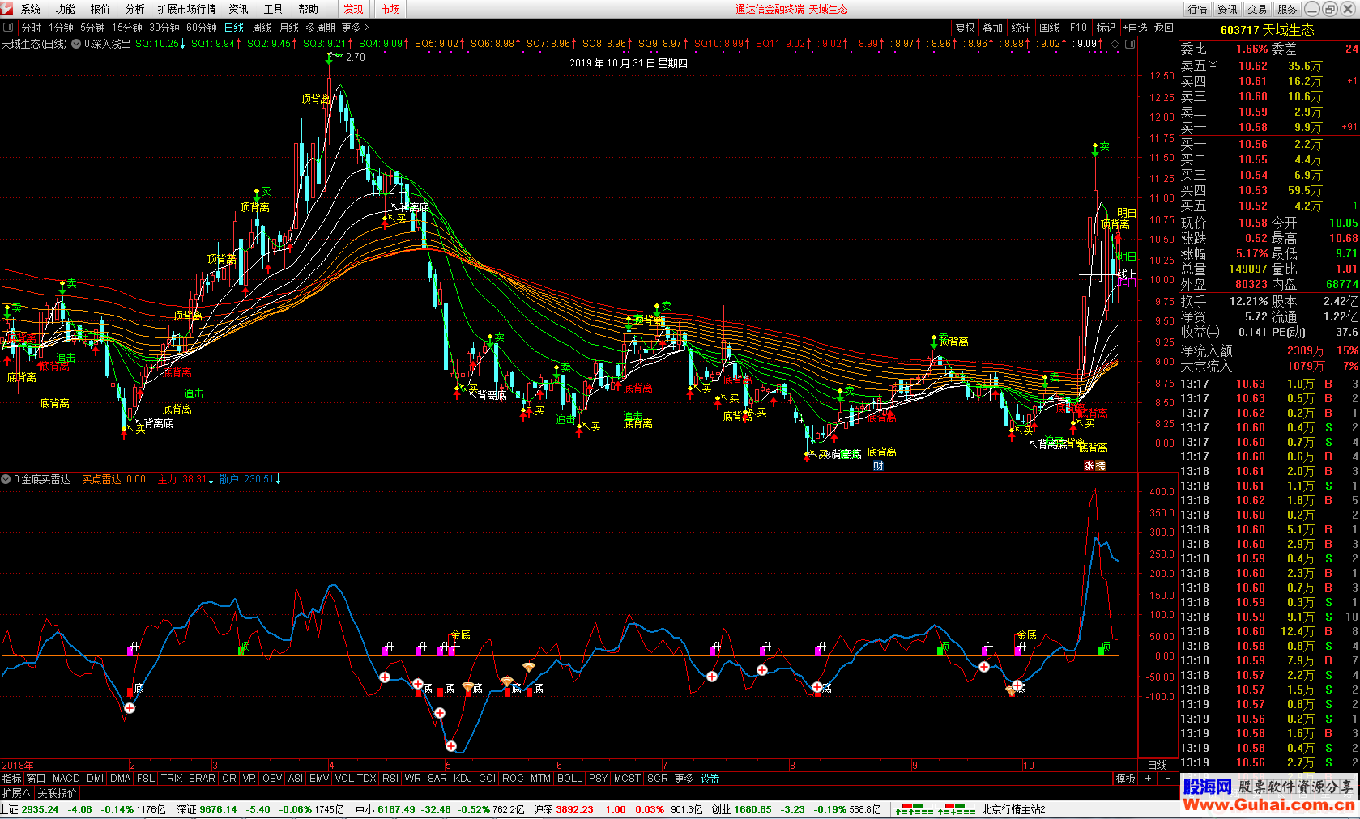Viewport: 1360px width, 819px height.
Task: Open the 交易 trading button
Action: [x=1257, y=9]
